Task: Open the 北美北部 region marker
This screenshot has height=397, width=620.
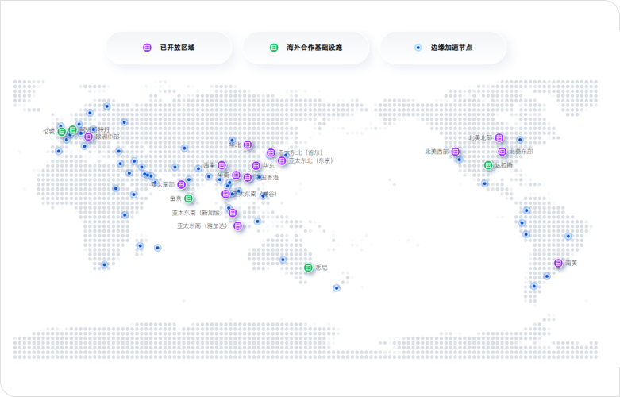Action: point(499,137)
